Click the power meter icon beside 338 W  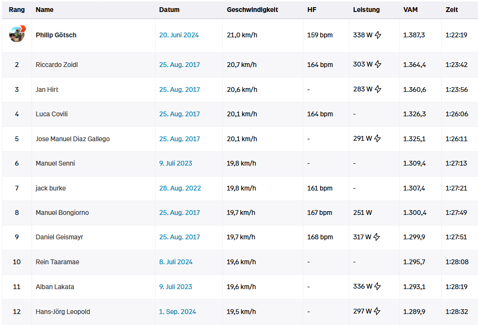pyautogui.click(x=378, y=35)
